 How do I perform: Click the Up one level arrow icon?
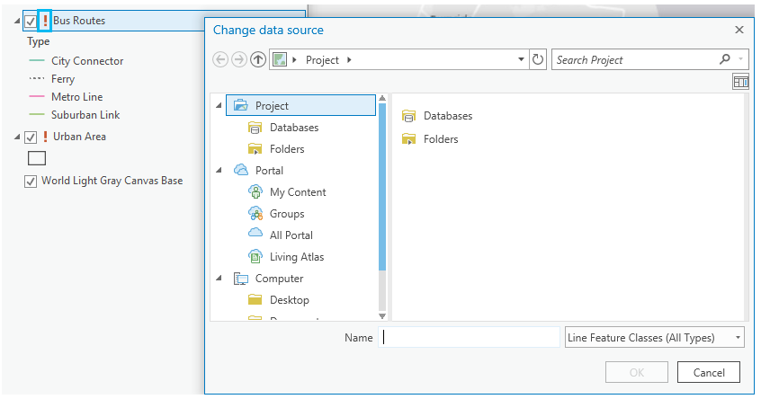tap(258, 60)
